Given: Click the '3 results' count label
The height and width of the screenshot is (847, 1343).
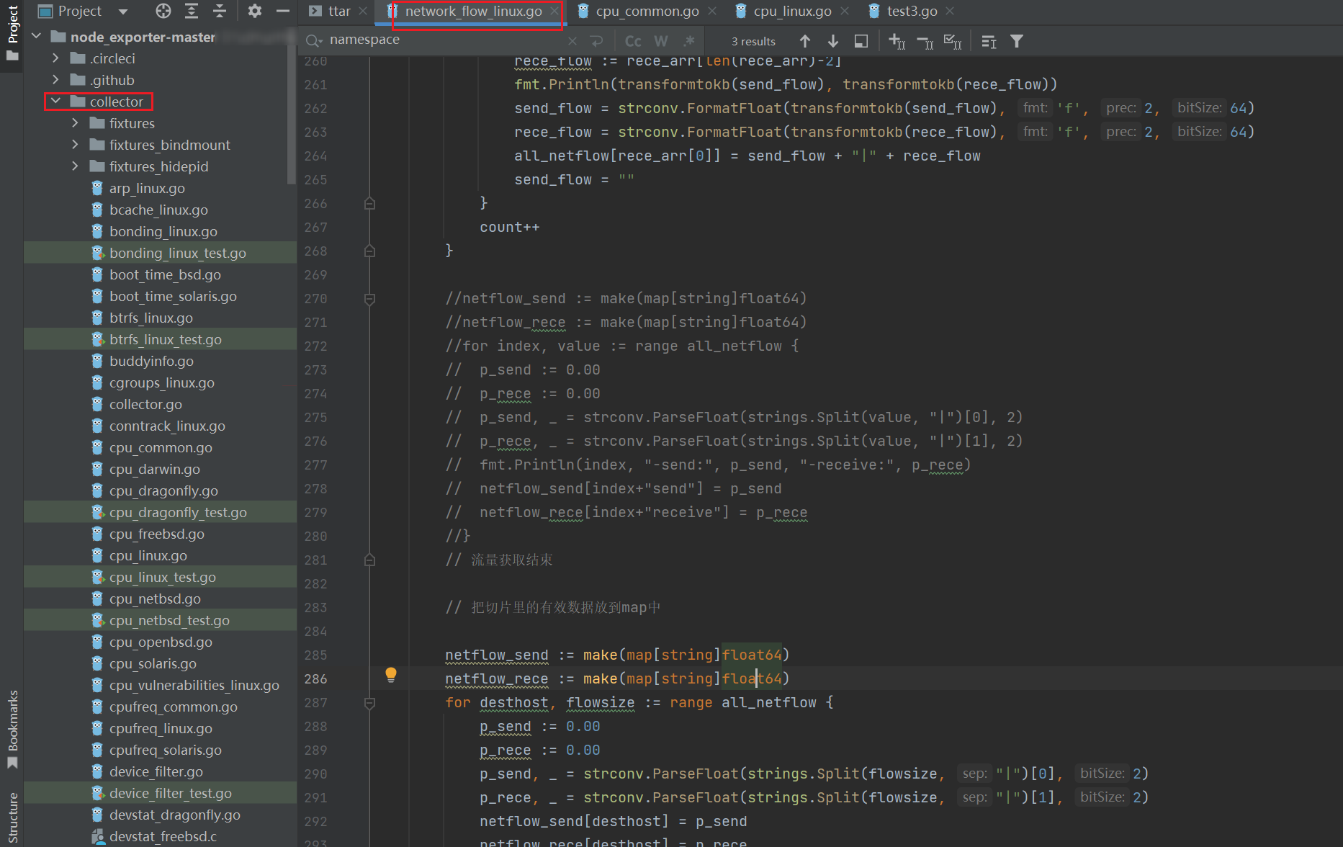Looking at the screenshot, I should 753,42.
